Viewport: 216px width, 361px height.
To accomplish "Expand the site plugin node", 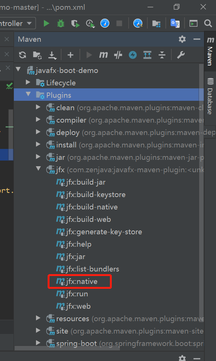I will tap(38, 331).
